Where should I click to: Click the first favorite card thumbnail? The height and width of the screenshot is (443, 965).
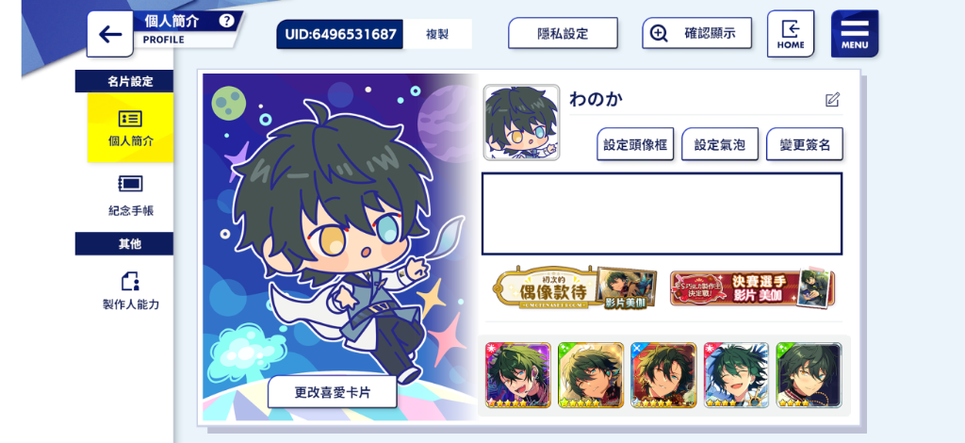tap(517, 375)
